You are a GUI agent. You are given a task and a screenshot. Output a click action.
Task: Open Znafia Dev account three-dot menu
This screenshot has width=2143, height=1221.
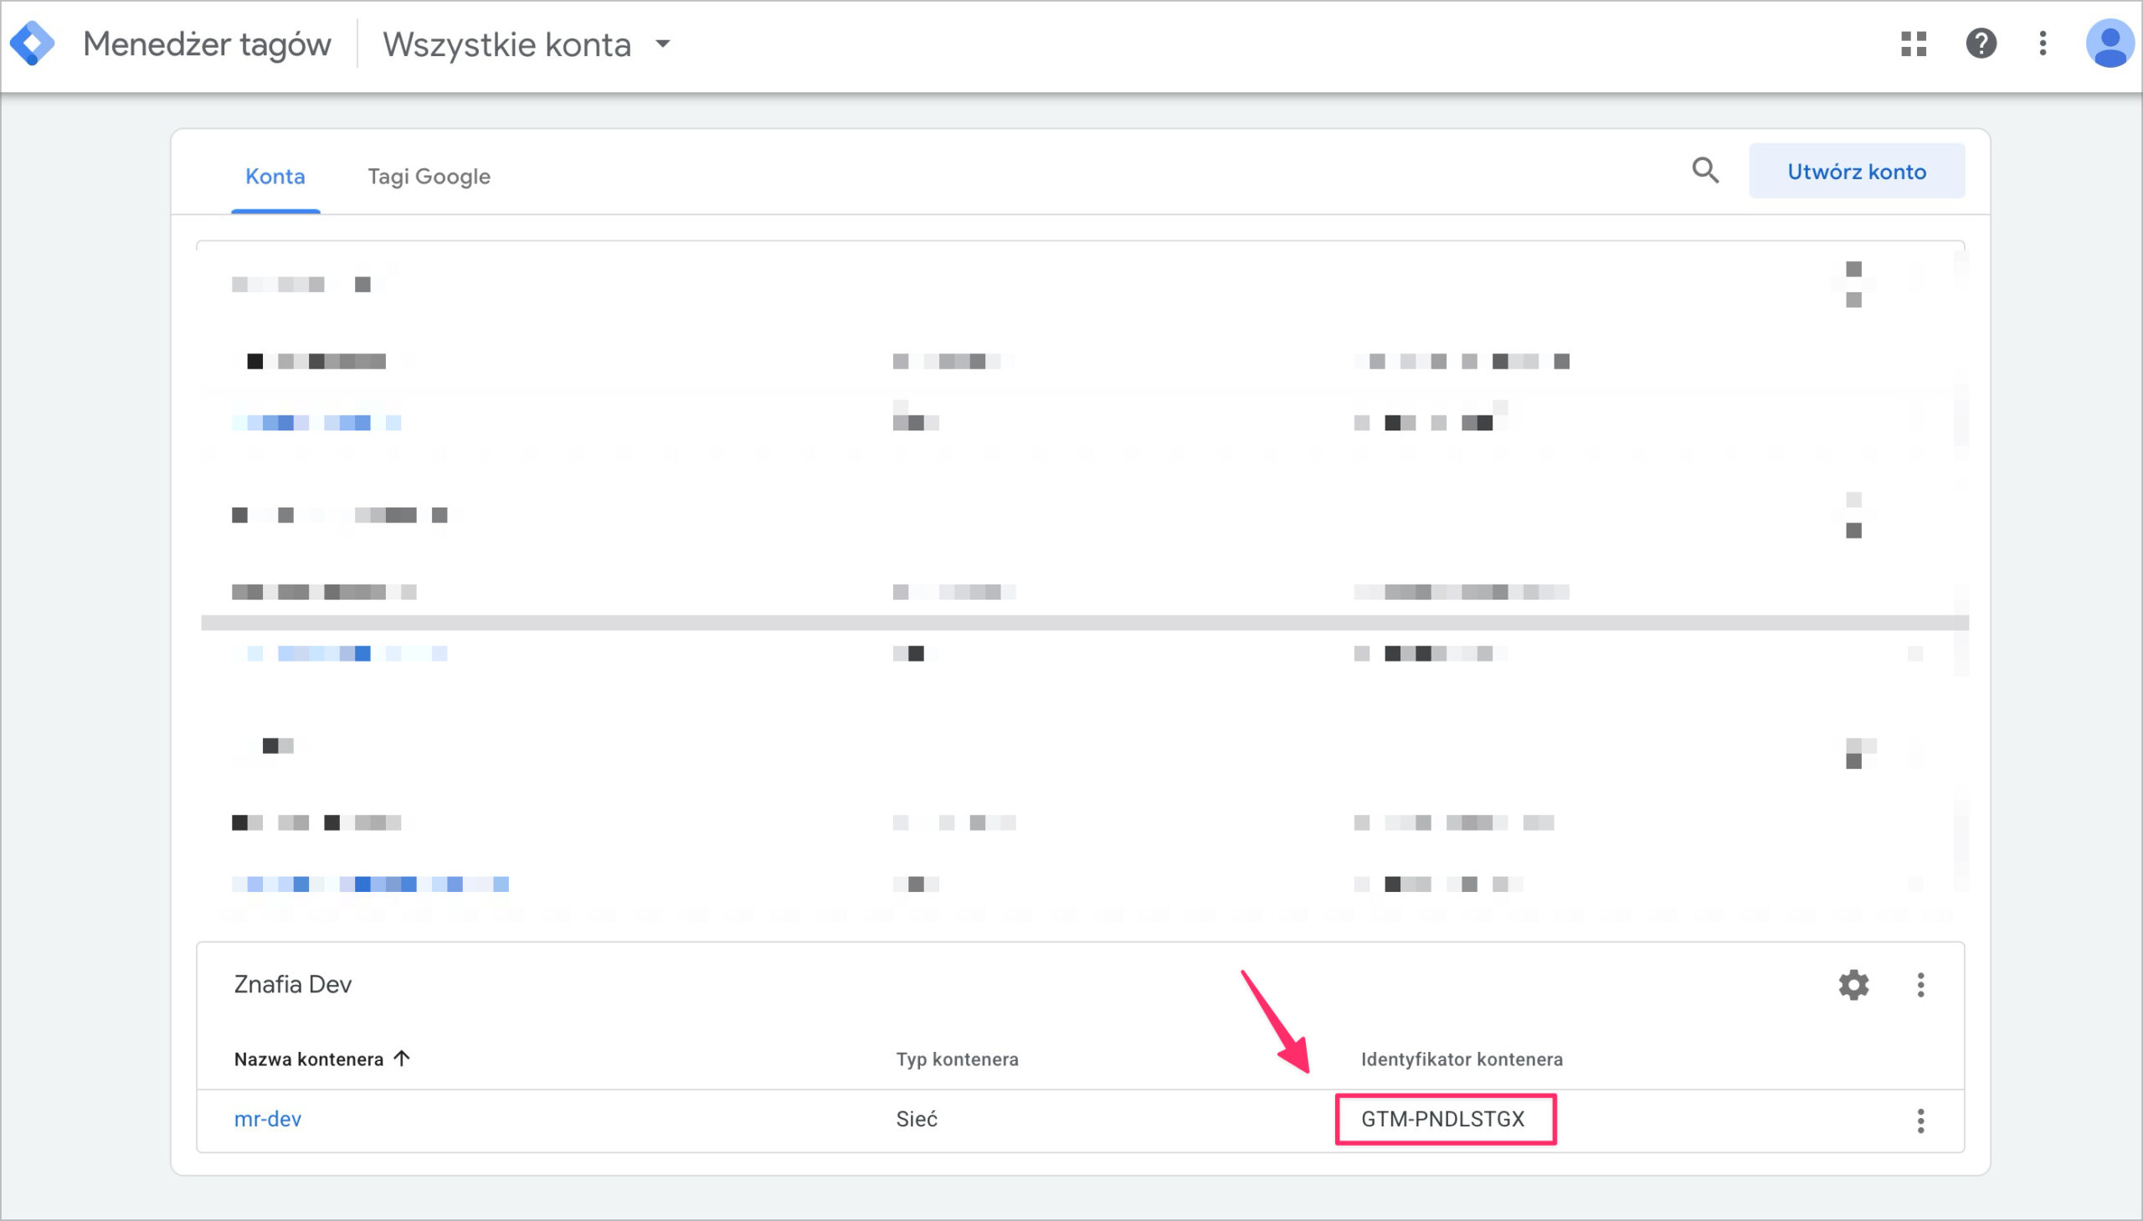(x=1920, y=985)
